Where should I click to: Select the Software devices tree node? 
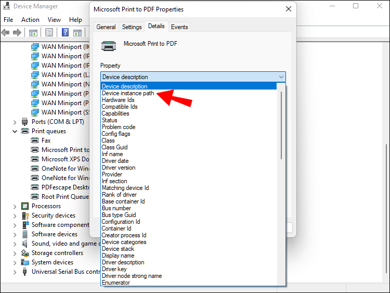pos(55,234)
